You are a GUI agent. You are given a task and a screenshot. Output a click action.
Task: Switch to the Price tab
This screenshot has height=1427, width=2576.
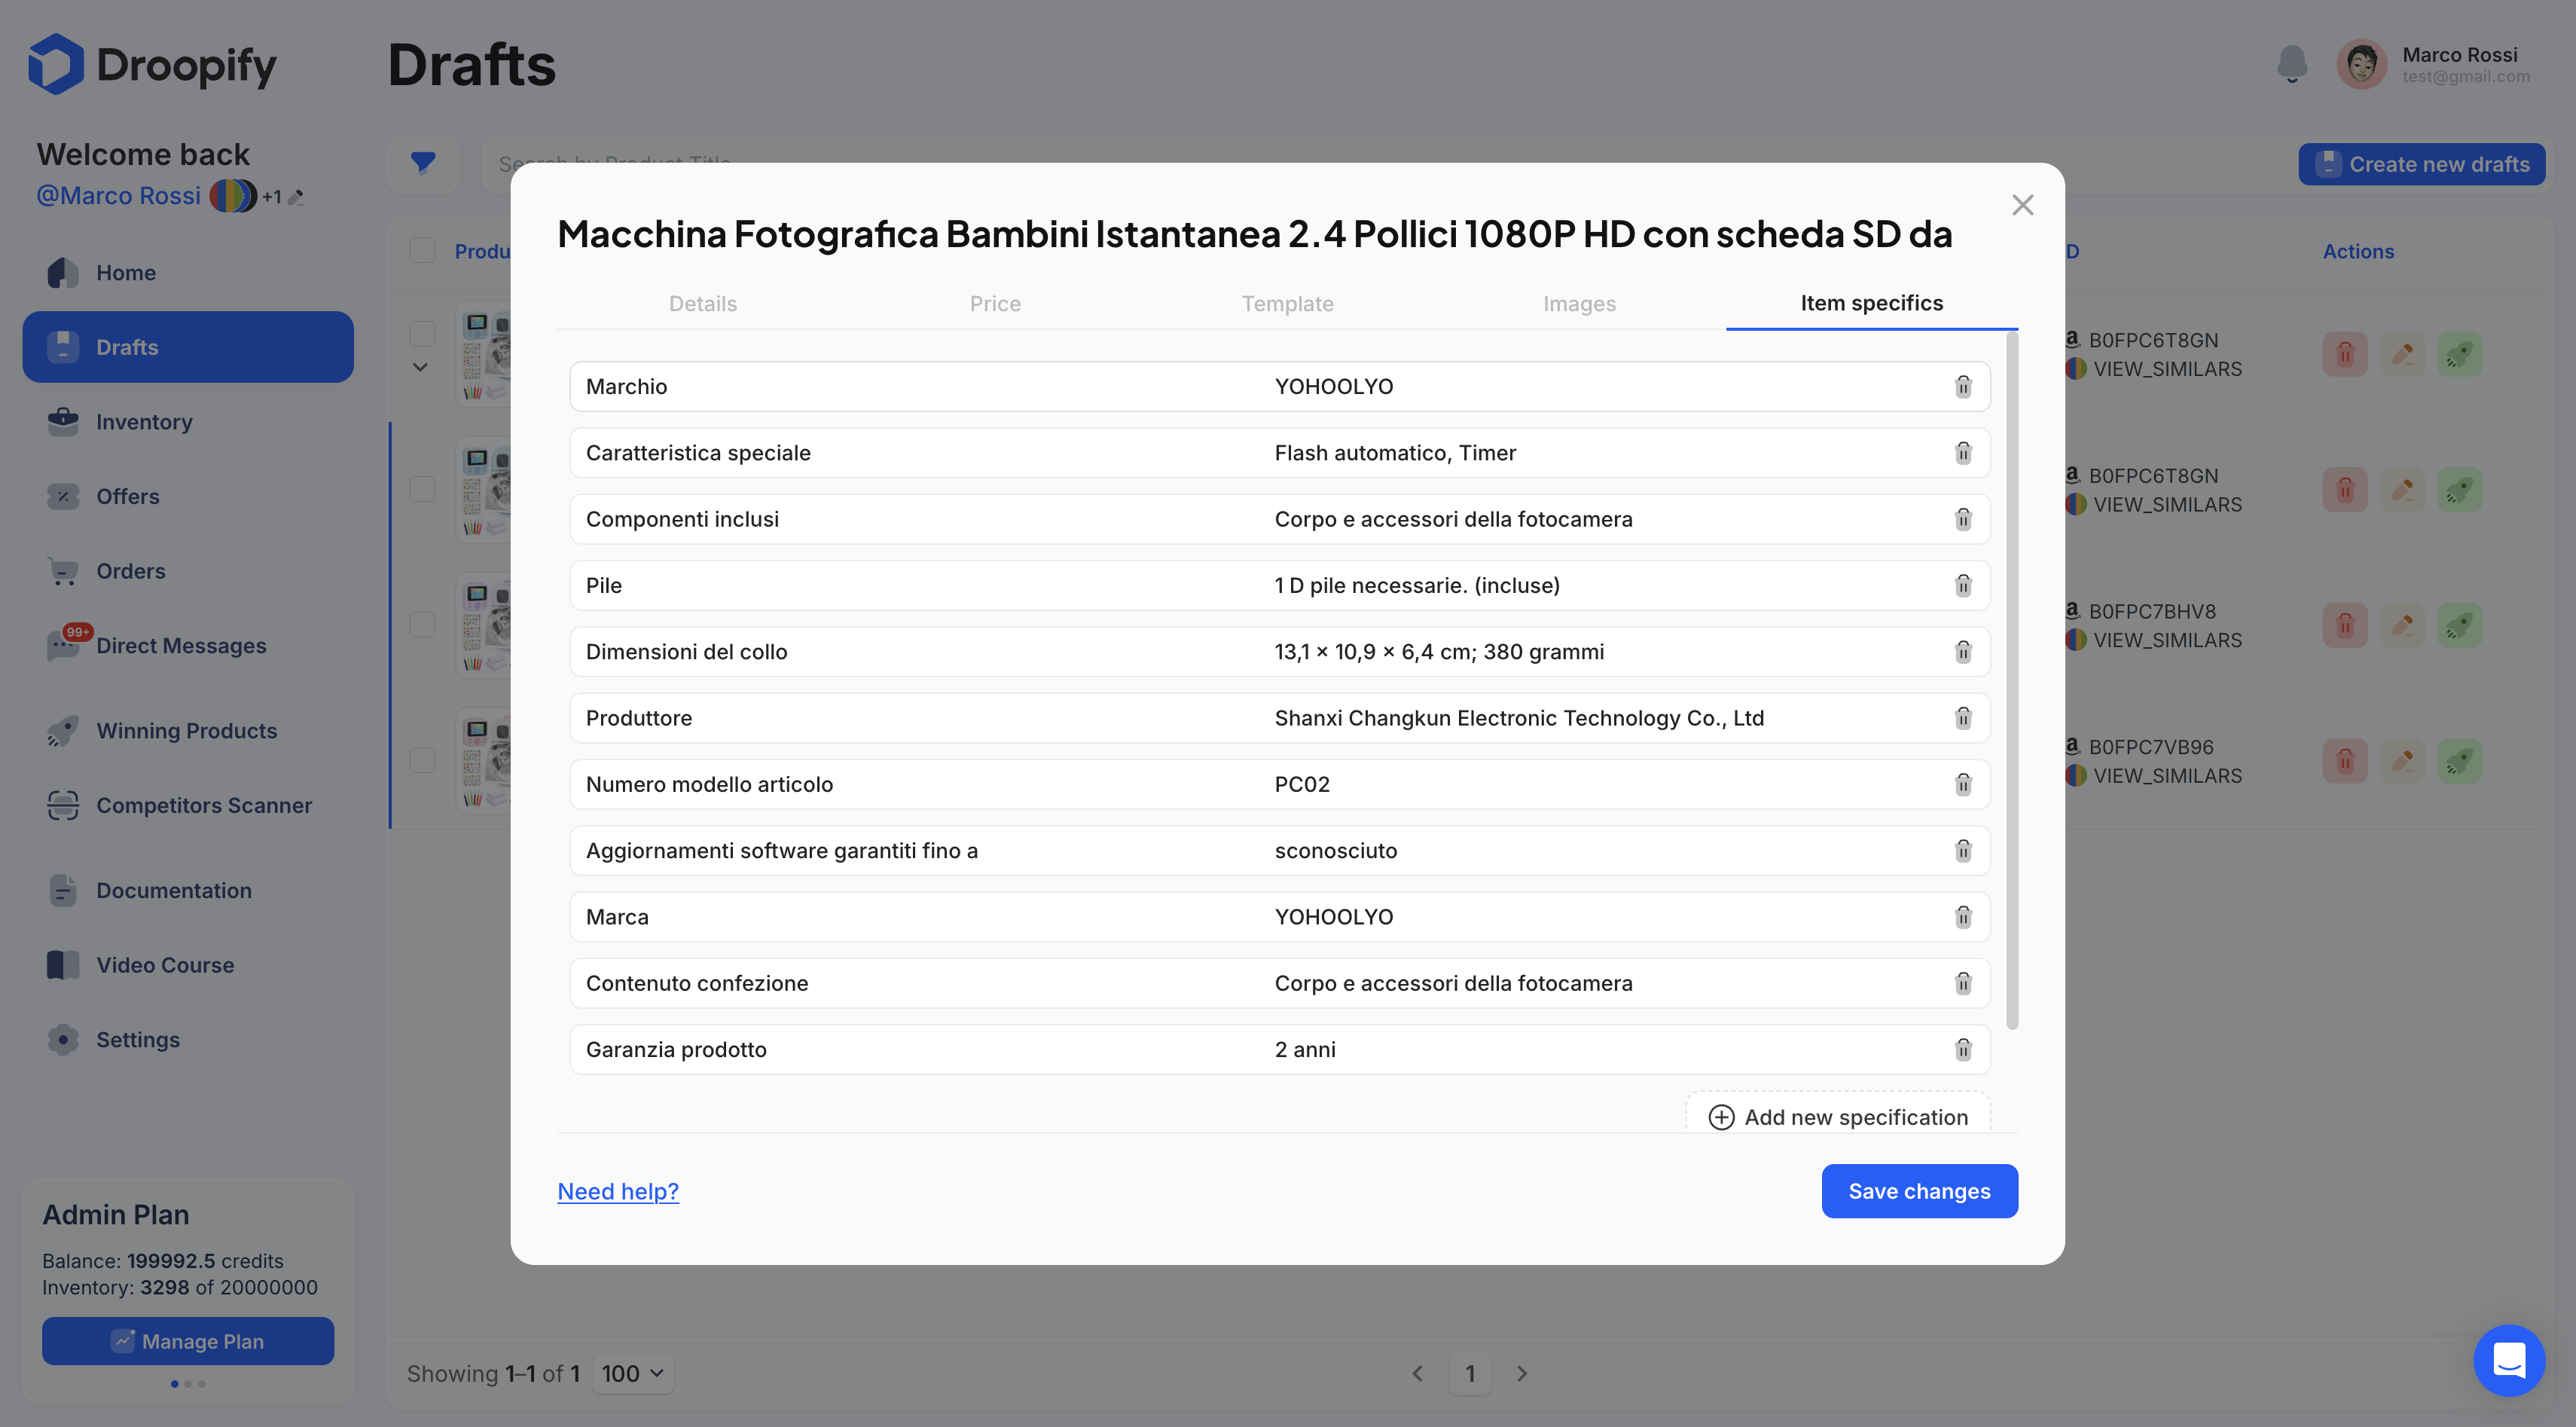[995, 303]
